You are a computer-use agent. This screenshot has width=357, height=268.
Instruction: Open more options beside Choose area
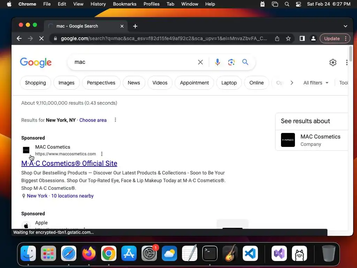(x=115, y=120)
